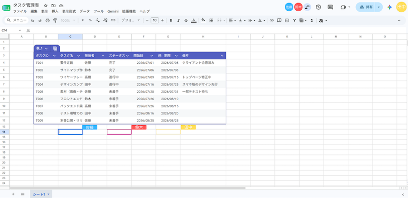Insert a comment from toolbar
This screenshot has height=204, width=408.
click(x=279, y=20)
